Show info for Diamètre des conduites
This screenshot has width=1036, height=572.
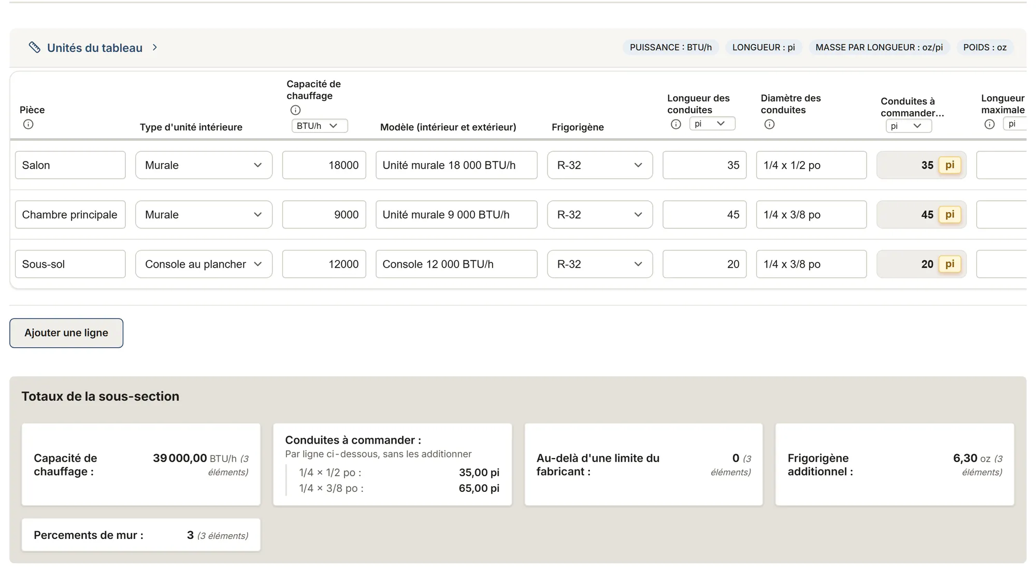tap(769, 124)
